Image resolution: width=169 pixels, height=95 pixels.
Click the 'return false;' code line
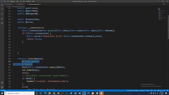click(34, 39)
